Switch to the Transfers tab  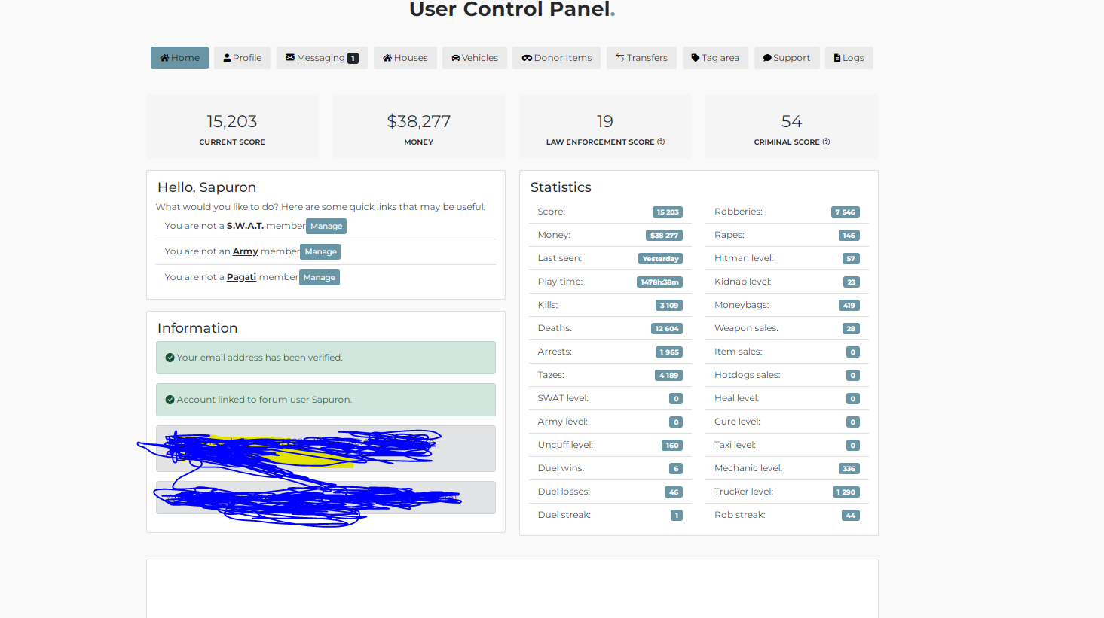pos(641,58)
